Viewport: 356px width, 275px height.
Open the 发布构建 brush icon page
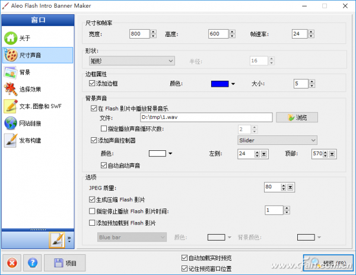pyautogui.click(x=11, y=140)
